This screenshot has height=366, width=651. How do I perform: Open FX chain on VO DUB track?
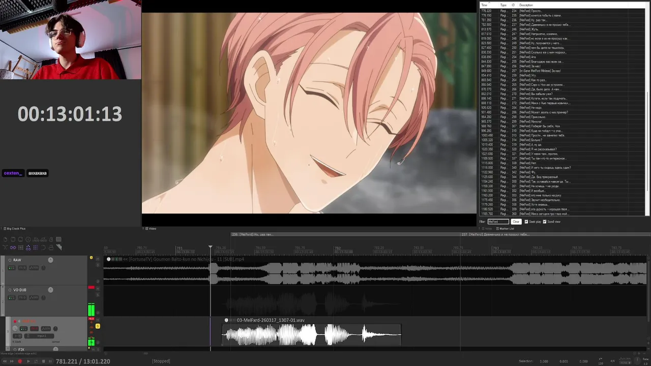[22, 298]
